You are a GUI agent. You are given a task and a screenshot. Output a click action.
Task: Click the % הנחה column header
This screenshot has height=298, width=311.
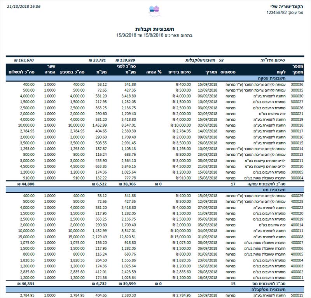154,72
